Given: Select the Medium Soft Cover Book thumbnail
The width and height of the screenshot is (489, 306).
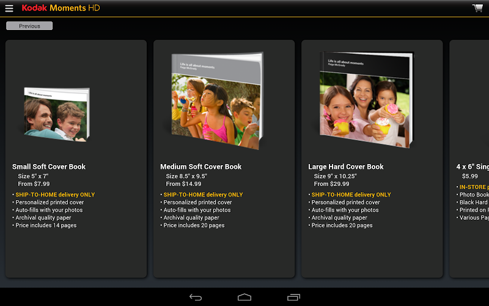Looking at the screenshot, I should pyautogui.click(x=218, y=100).
